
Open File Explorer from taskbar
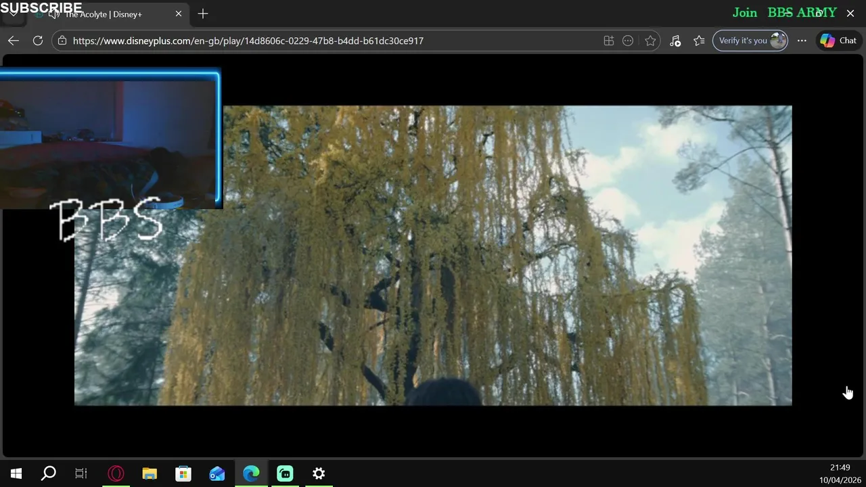pyautogui.click(x=150, y=473)
